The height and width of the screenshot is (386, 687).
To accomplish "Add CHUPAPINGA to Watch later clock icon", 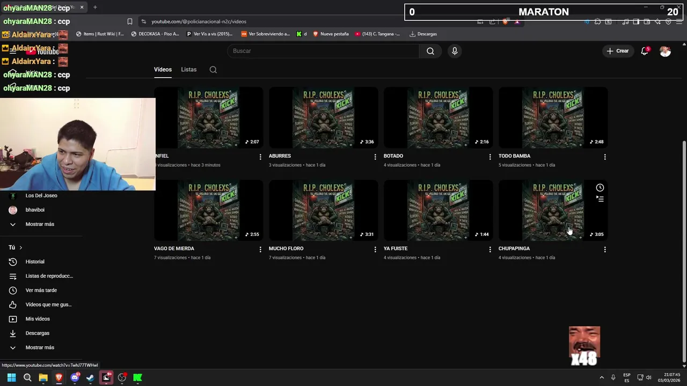I will [600, 188].
